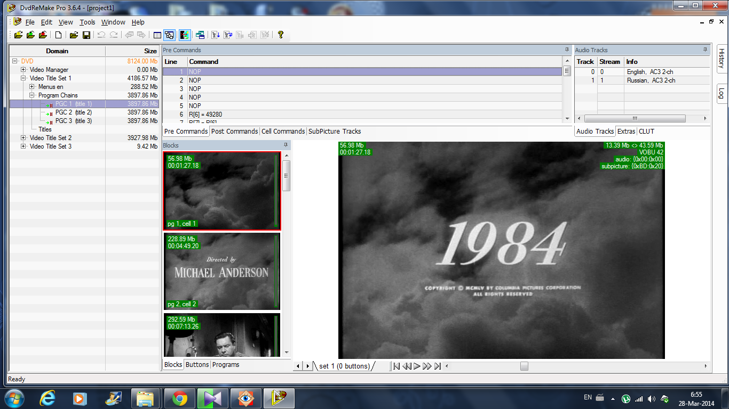The width and height of the screenshot is (729, 409).
Task: Open the Log side panel tab
Action: tap(721, 93)
